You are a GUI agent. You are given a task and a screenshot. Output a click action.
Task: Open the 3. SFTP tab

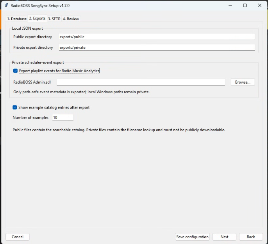tap(54, 19)
